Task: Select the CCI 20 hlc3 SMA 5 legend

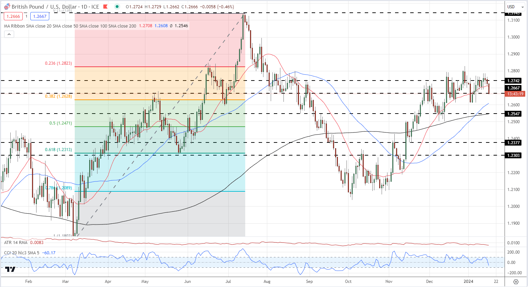Action: [x=22, y=253]
